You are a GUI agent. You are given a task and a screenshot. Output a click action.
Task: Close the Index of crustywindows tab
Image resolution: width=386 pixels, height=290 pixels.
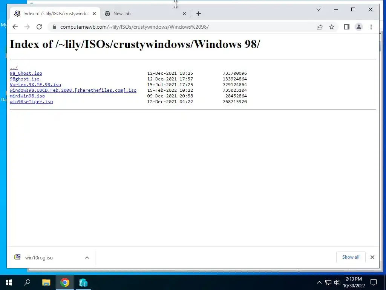coord(94,14)
